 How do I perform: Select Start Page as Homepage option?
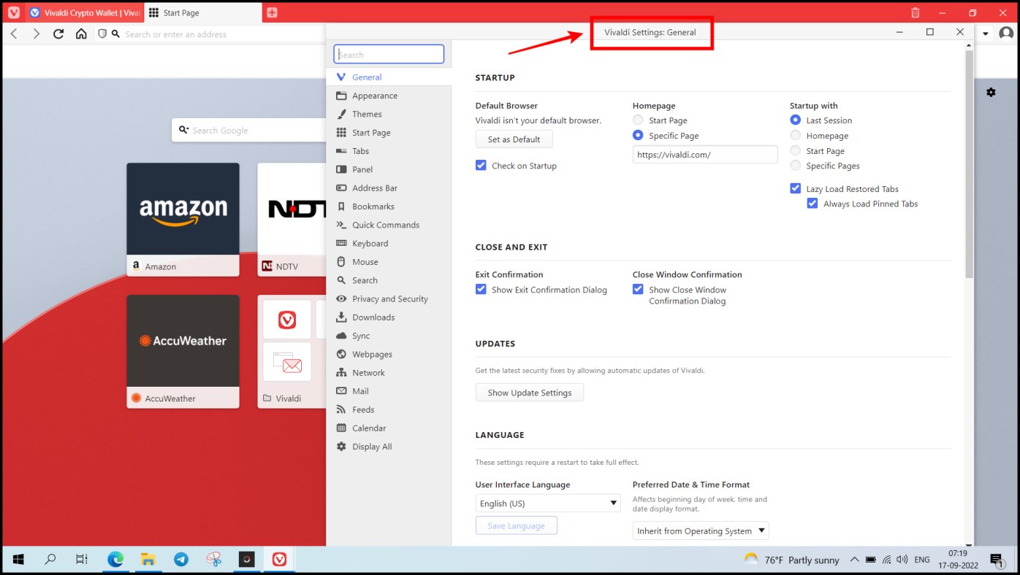(x=638, y=120)
